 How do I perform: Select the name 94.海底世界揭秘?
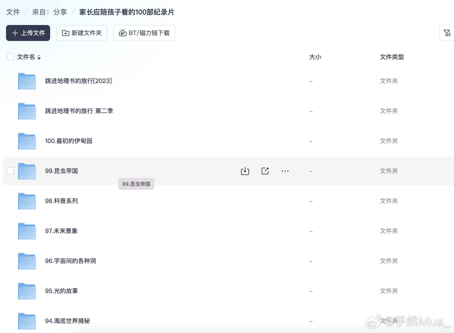[x=67, y=321]
